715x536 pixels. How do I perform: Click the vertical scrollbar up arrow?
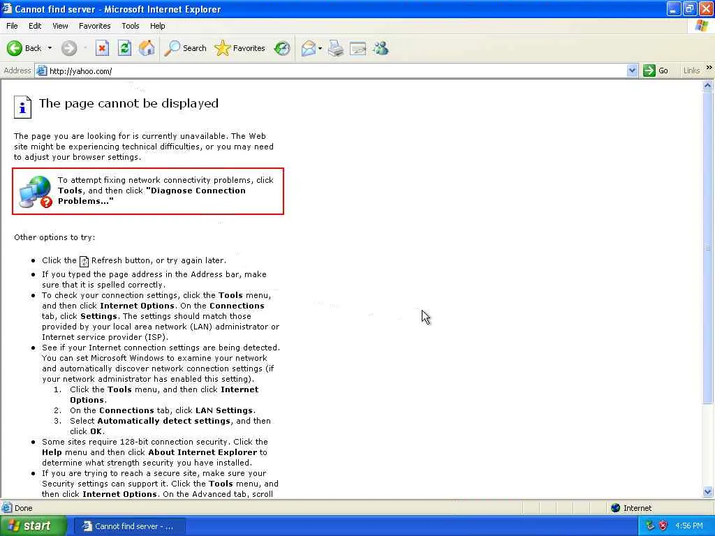click(x=708, y=85)
